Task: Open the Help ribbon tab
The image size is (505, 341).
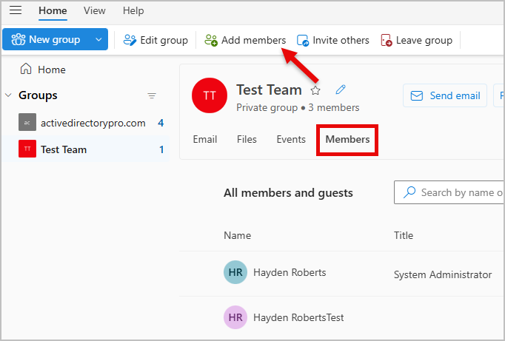Action: [x=133, y=10]
